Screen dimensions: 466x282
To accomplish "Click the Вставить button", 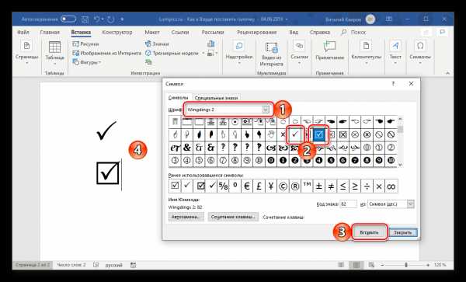I will (x=370, y=232).
